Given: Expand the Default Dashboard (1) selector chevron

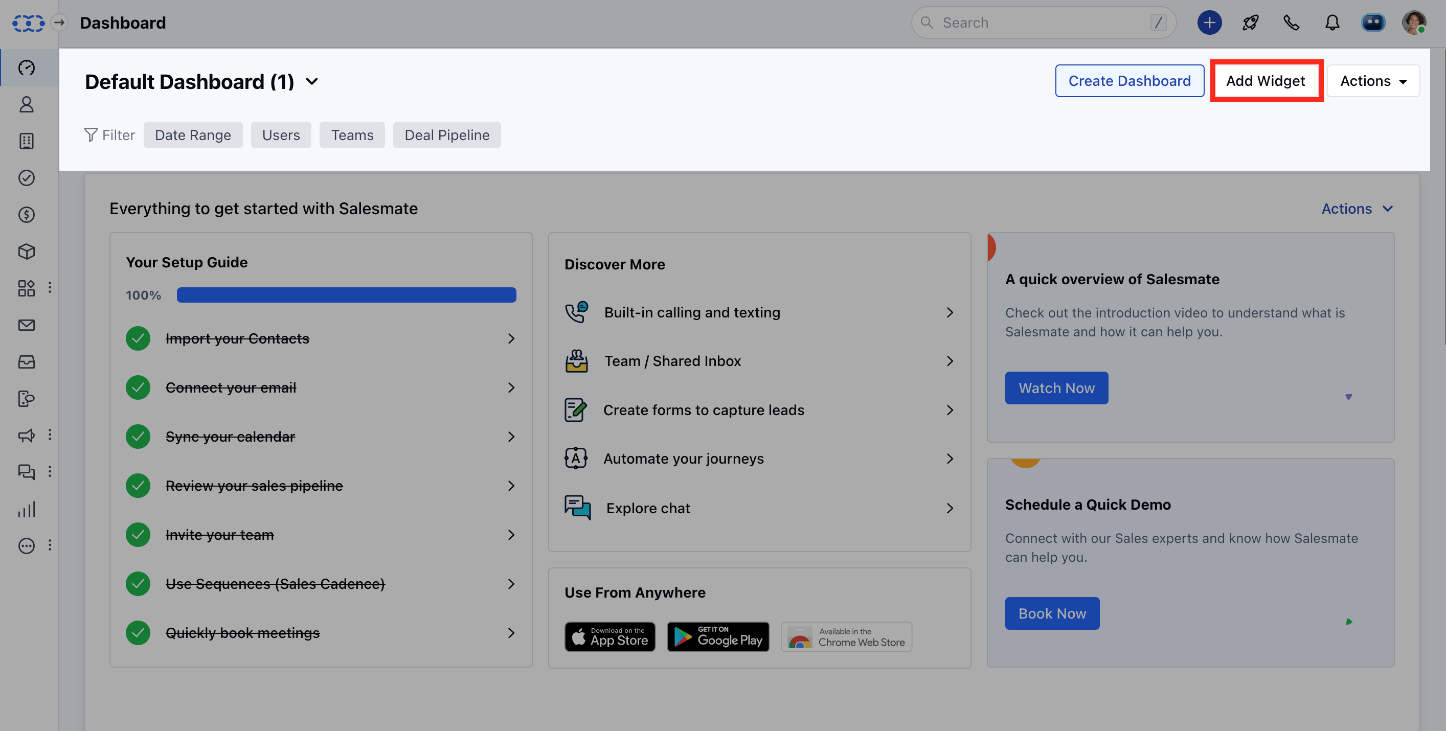Looking at the screenshot, I should coord(312,82).
